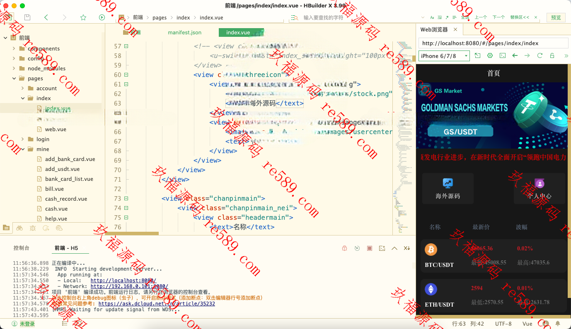Click the lock icon in browser toolbar
Image resolution: width=571 pixels, height=329 pixels.
coord(552,55)
